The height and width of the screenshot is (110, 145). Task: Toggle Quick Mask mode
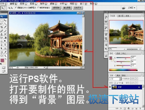click(x=4, y=68)
